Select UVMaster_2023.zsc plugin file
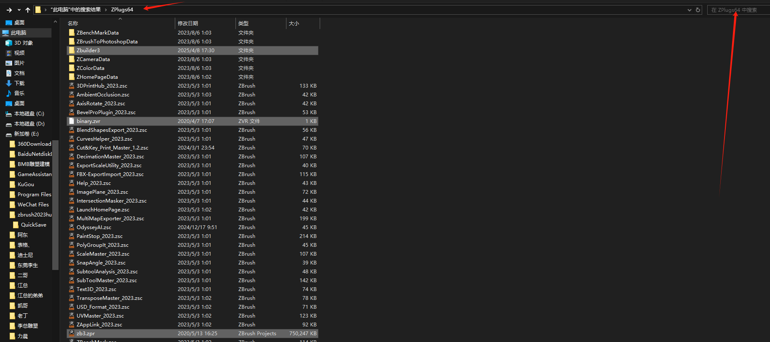 pos(100,316)
